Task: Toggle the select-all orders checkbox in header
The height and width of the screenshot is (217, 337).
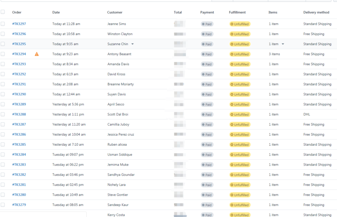Action: tap(3, 12)
